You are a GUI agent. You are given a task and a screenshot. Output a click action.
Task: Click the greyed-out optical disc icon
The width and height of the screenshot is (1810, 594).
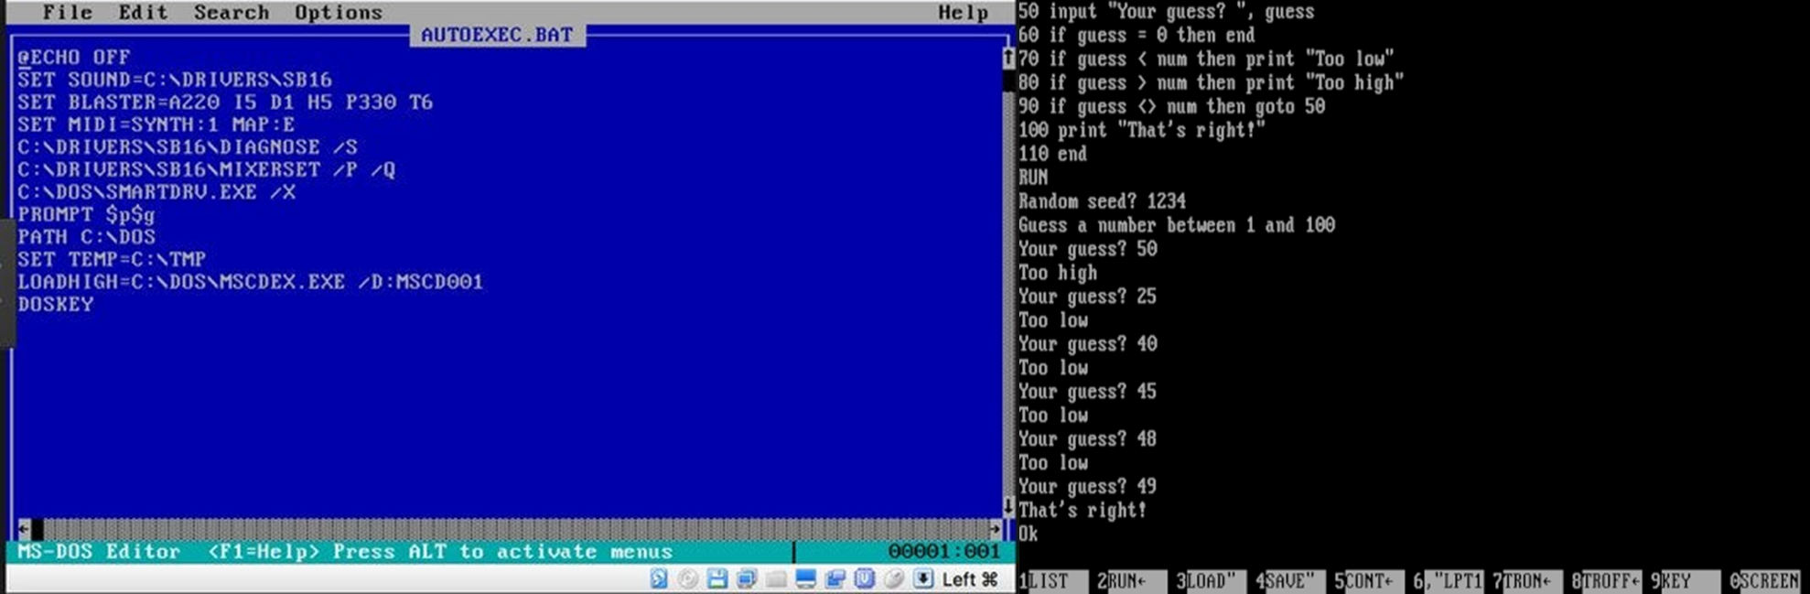point(688,579)
